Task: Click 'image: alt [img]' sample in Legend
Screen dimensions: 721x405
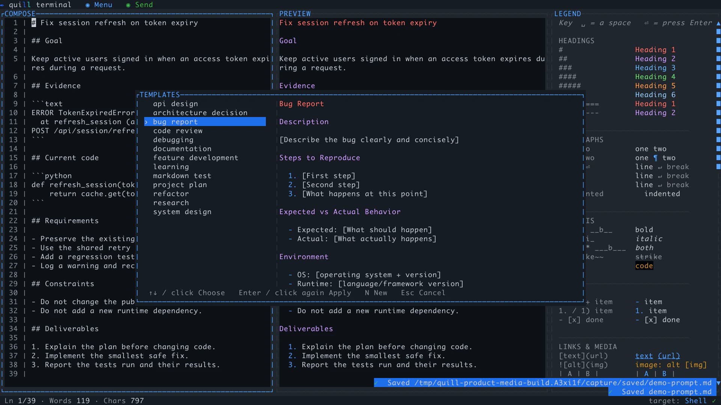Action: [x=671, y=365]
